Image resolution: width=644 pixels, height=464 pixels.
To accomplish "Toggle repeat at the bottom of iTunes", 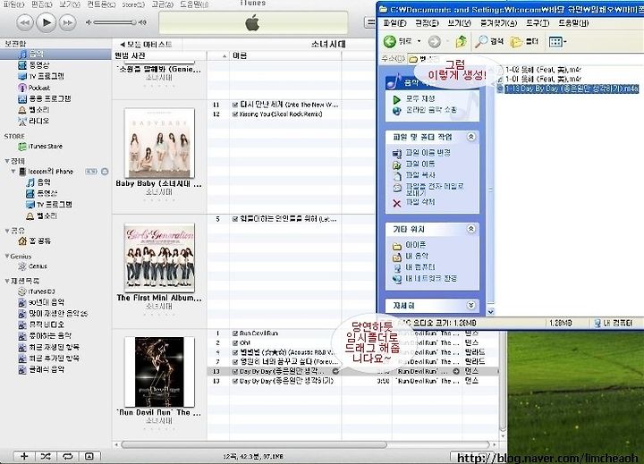I will pyautogui.click(x=67, y=456).
